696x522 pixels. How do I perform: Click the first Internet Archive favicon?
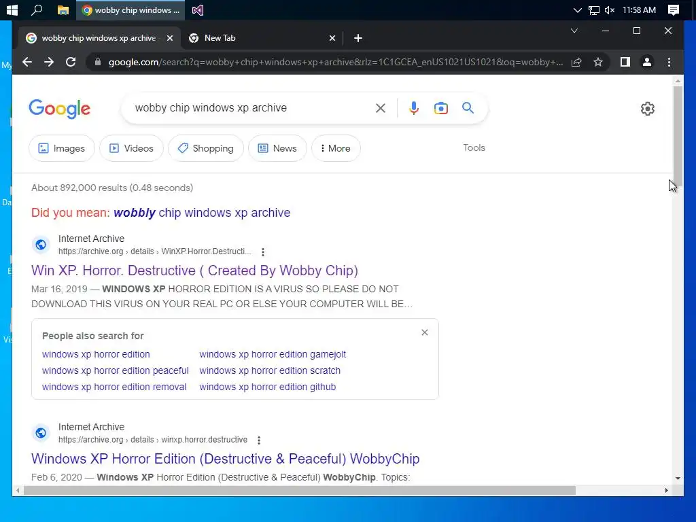[41, 245]
